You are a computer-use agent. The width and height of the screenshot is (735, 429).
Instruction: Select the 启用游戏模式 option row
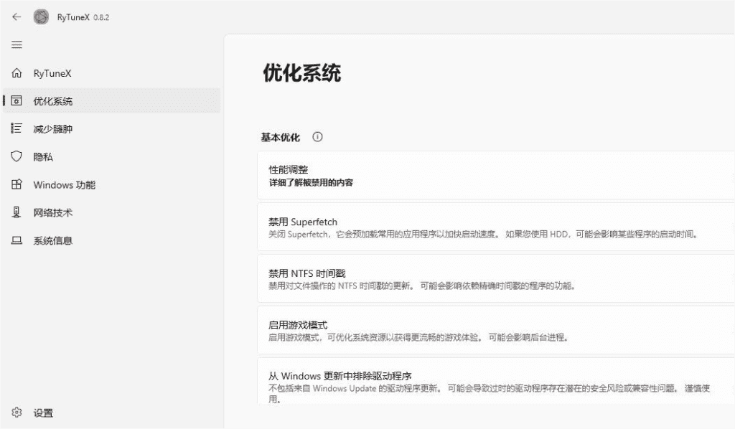[495, 331]
